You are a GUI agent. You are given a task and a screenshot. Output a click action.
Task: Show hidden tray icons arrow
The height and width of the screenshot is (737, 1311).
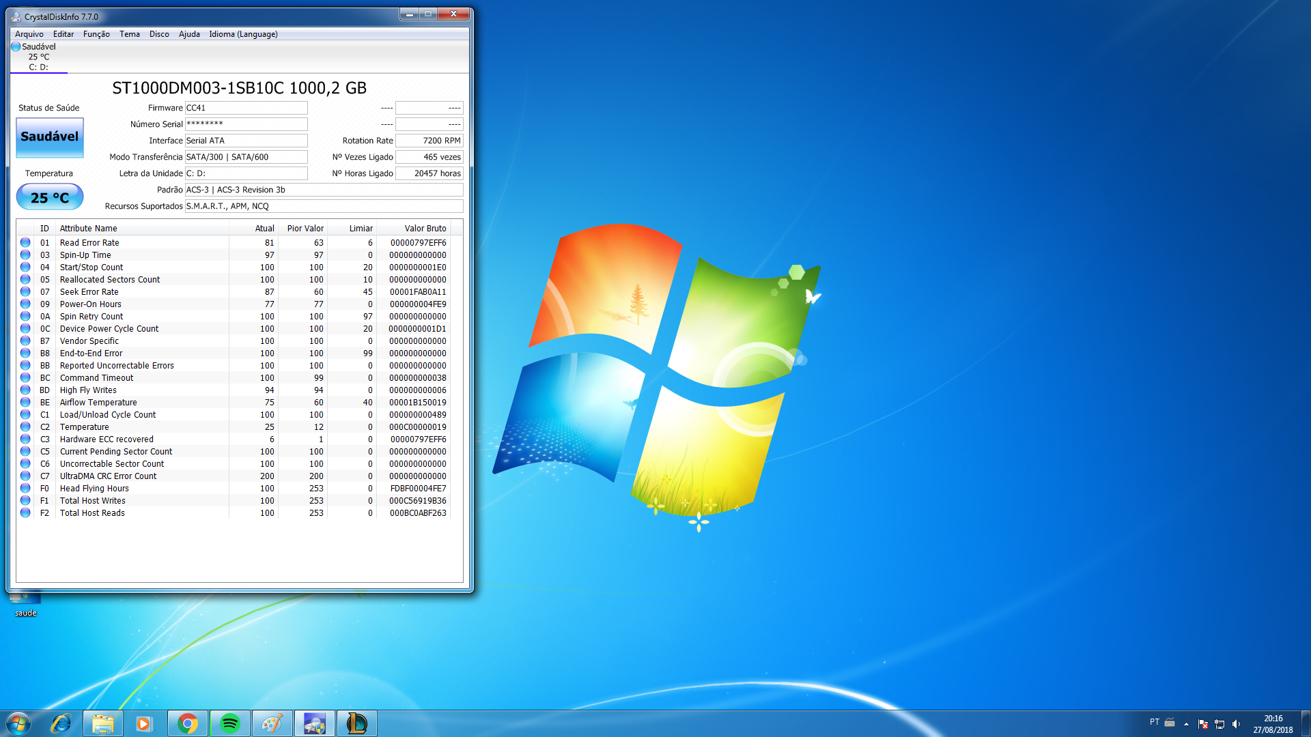click(x=1186, y=724)
